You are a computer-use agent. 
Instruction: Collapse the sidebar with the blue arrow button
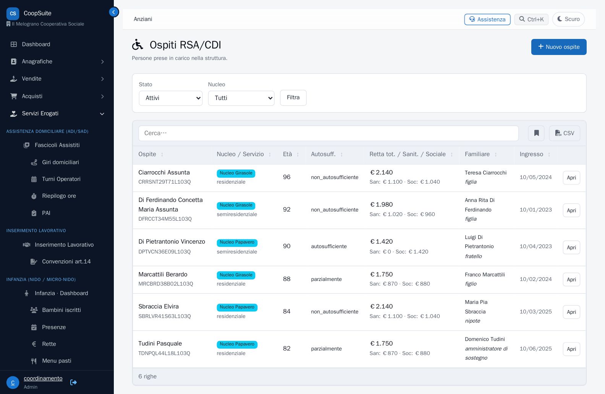click(114, 12)
